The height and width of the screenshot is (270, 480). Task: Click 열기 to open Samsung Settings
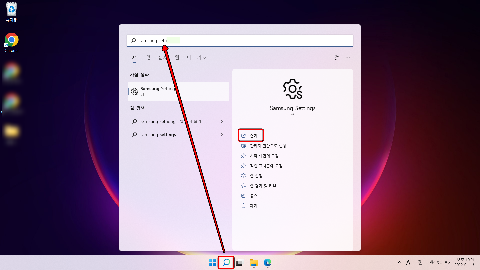pyautogui.click(x=251, y=135)
